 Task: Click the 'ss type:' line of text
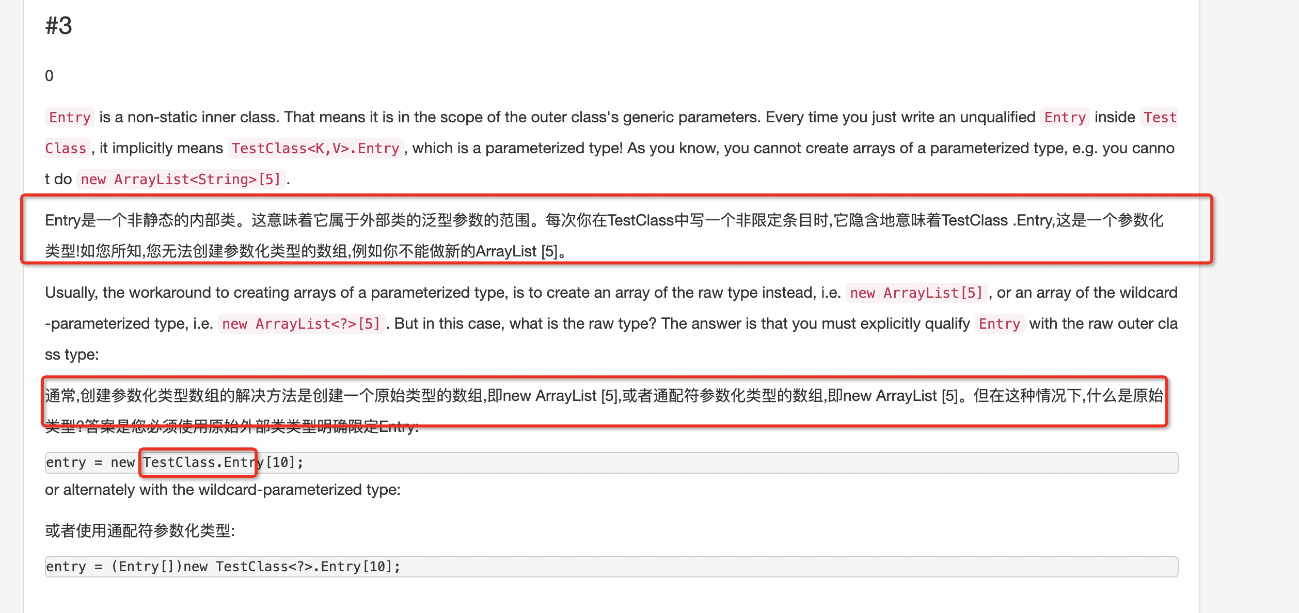pos(72,355)
